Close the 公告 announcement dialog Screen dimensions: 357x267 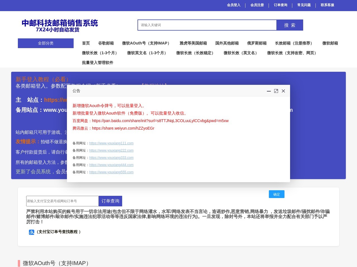283,91
